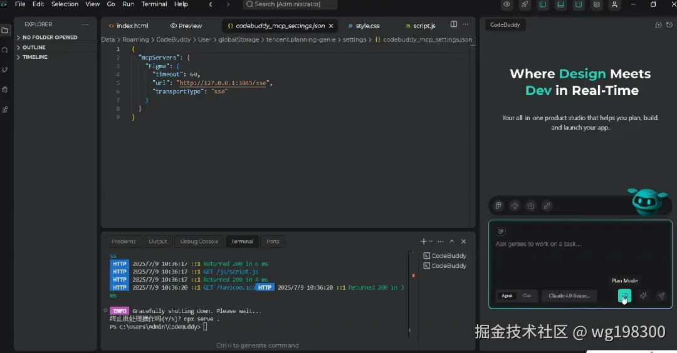Switch to Agent mode
The image size is (677, 353).
[x=506, y=295]
